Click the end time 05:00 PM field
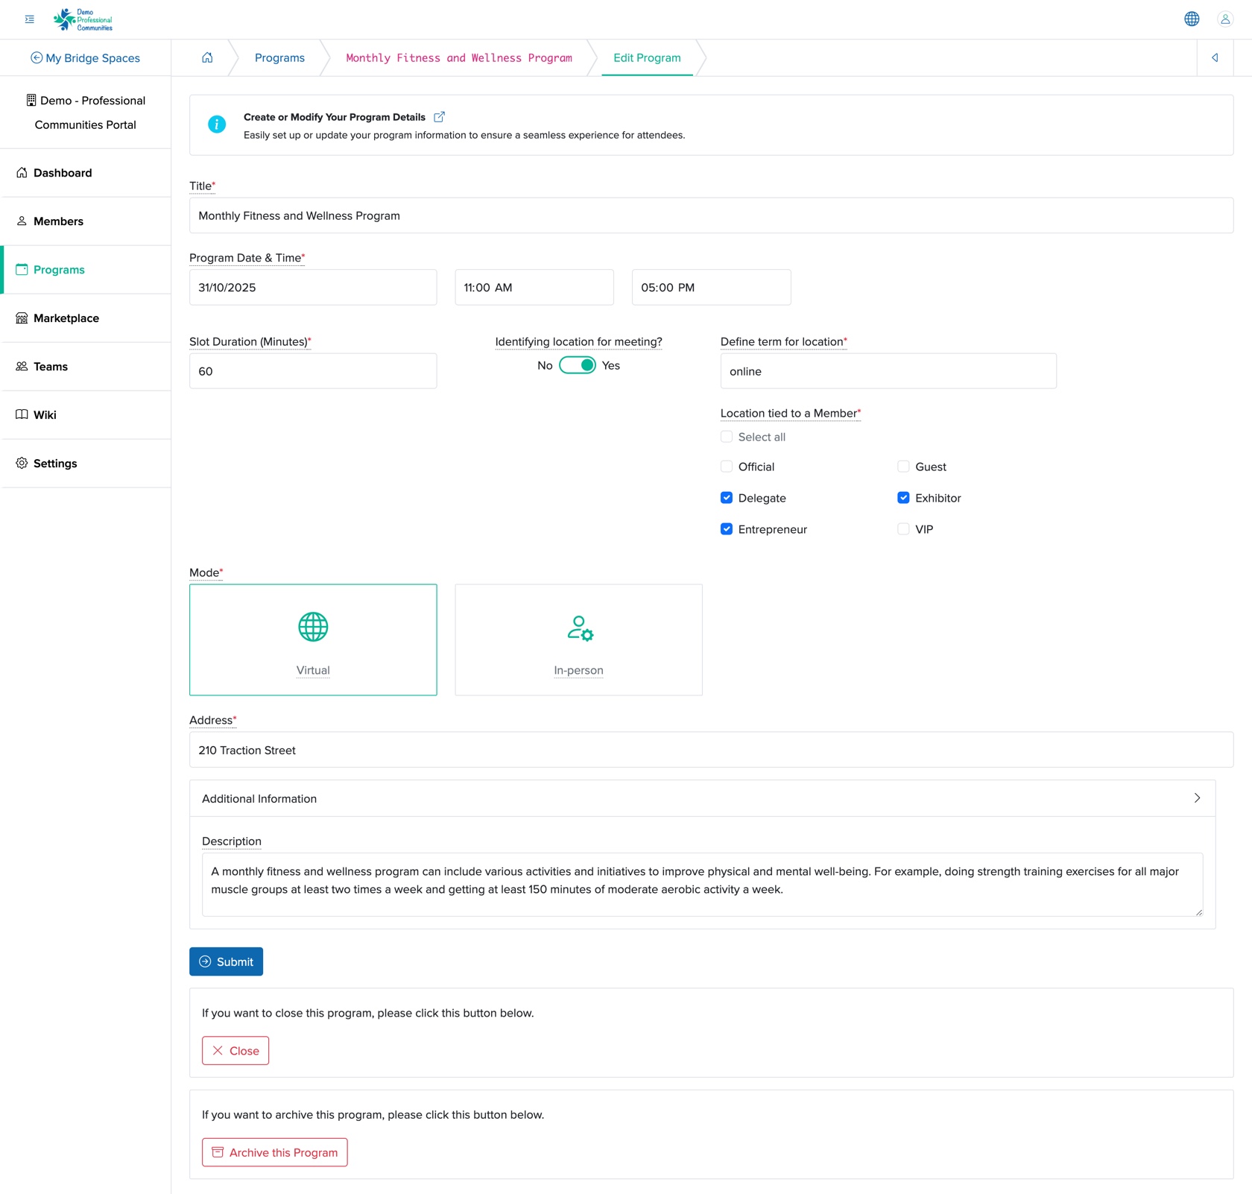 pyautogui.click(x=711, y=288)
